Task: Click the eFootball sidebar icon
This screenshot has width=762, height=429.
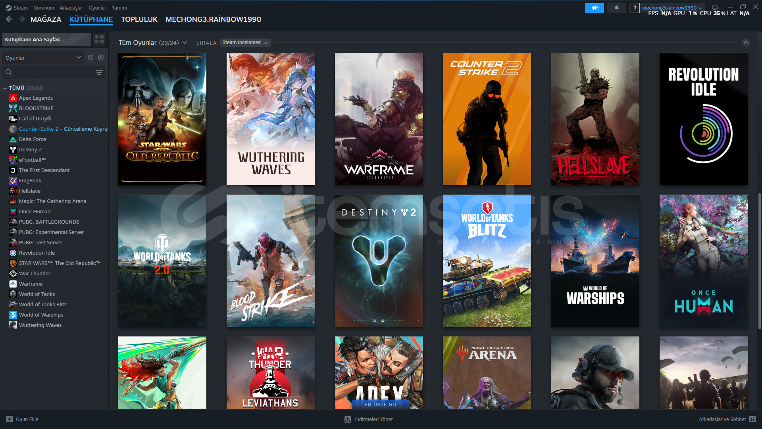Action: tap(13, 160)
